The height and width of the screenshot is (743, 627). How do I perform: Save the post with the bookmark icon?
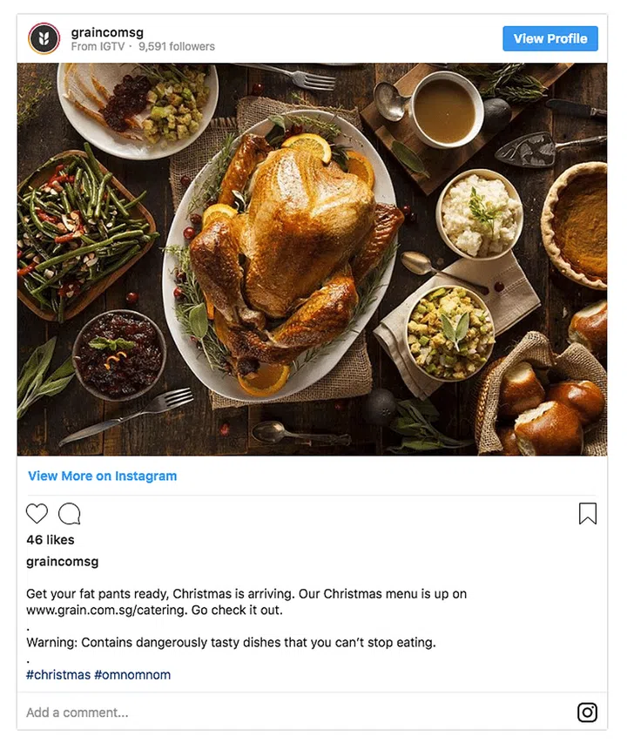[x=588, y=514]
